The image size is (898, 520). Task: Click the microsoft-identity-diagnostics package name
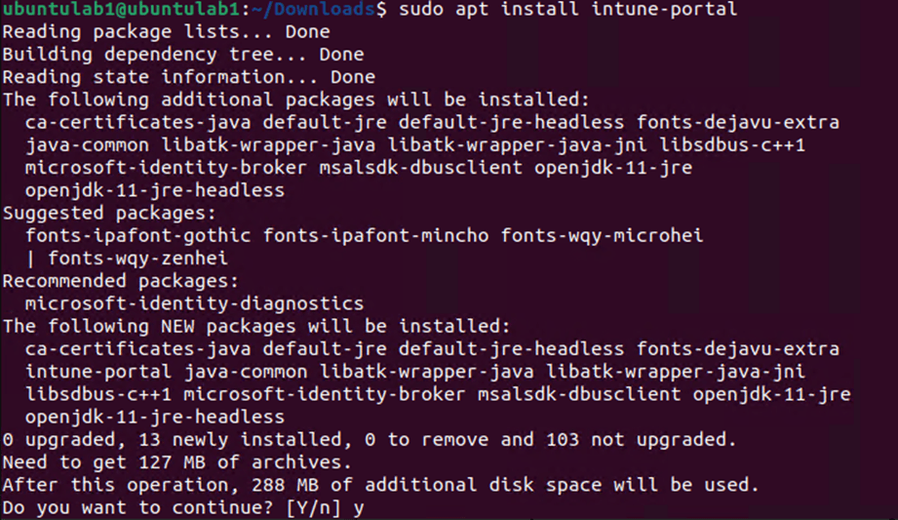[x=194, y=303]
